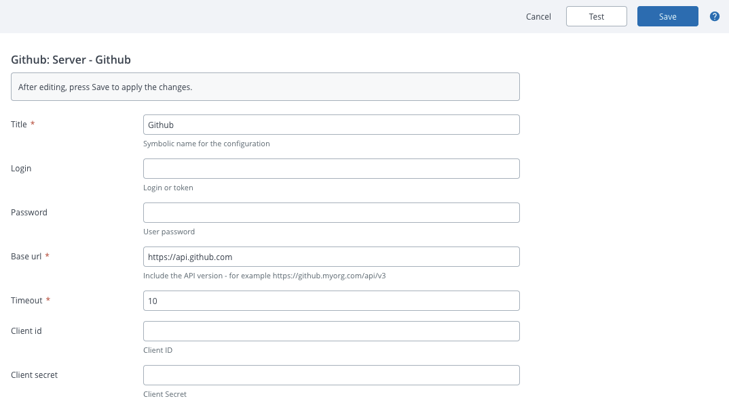
Task: Click the Base url label
Action: point(26,257)
